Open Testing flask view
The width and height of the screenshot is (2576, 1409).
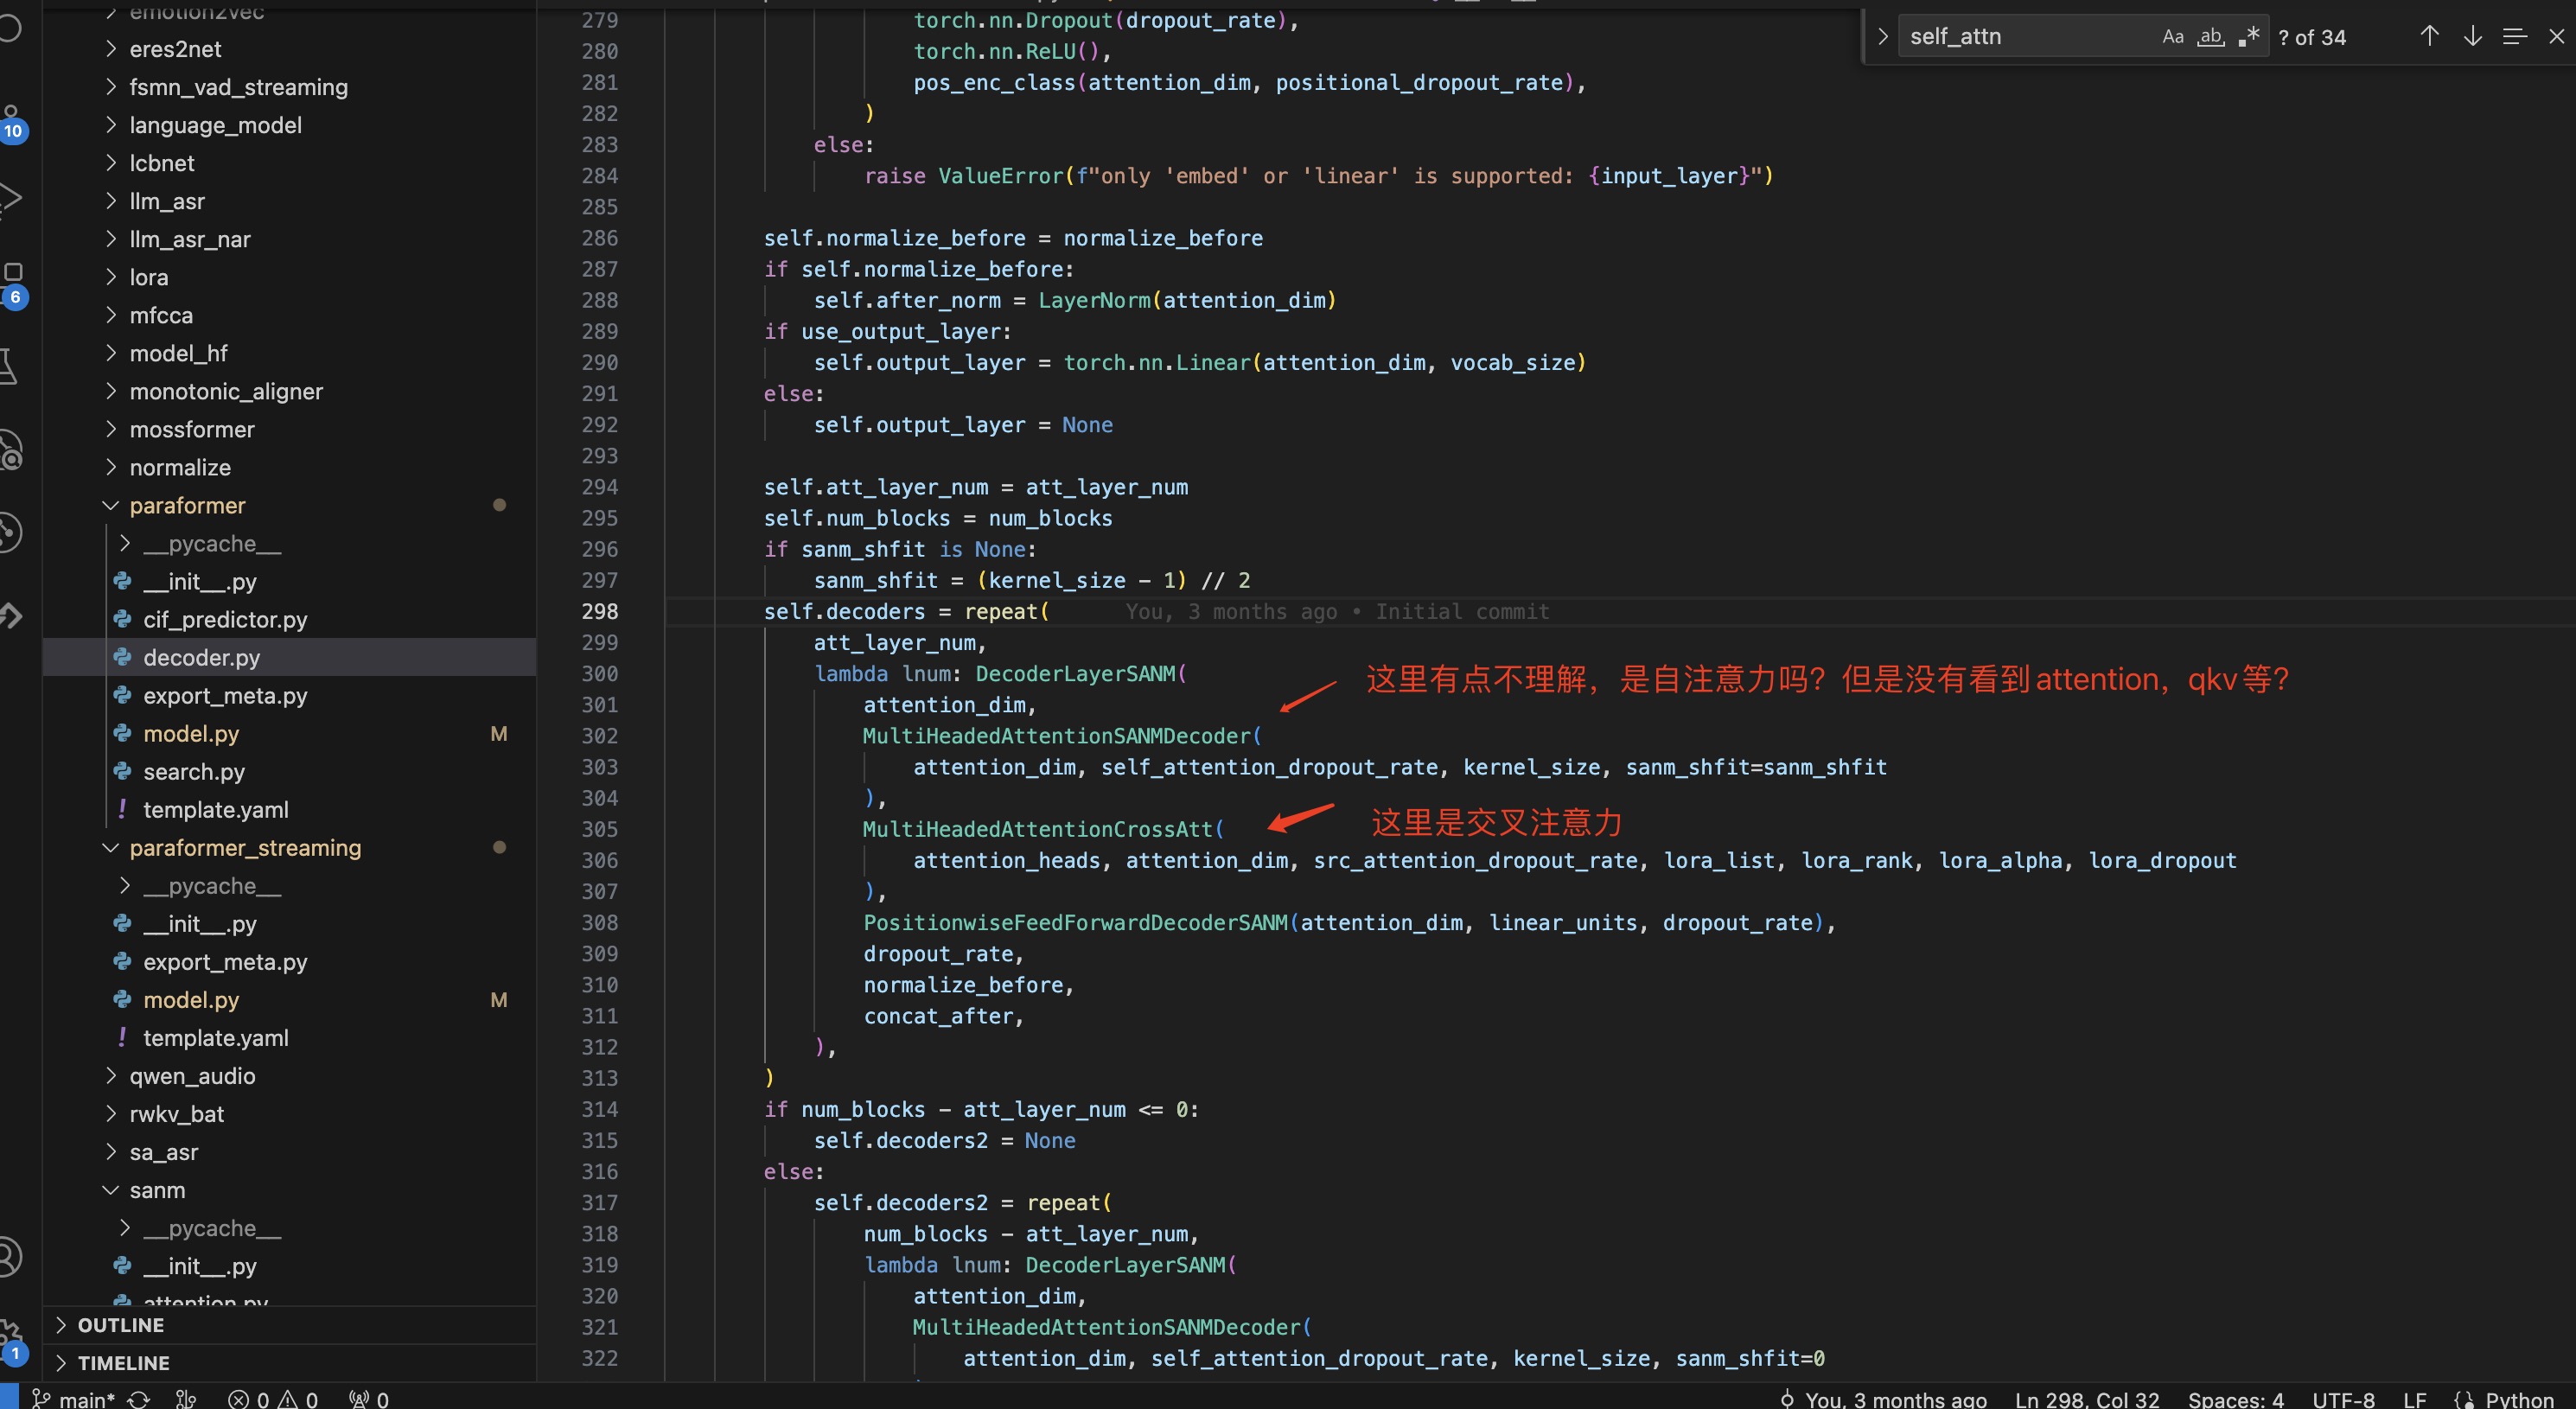tap(10, 366)
